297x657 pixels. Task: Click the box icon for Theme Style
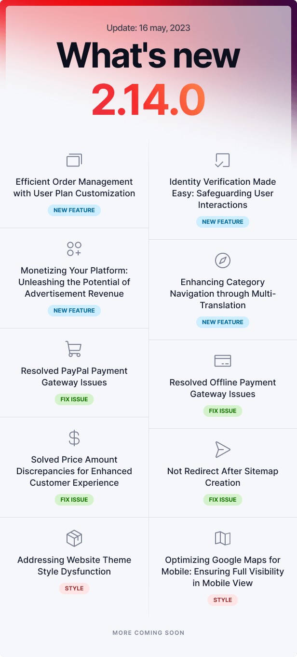click(x=74, y=538)
